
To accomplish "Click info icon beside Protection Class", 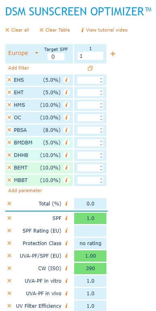I will 67,243.
